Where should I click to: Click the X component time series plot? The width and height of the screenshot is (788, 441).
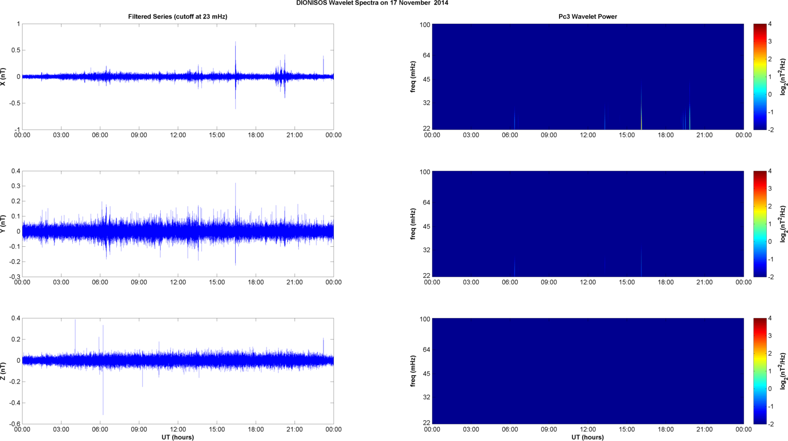178,76
